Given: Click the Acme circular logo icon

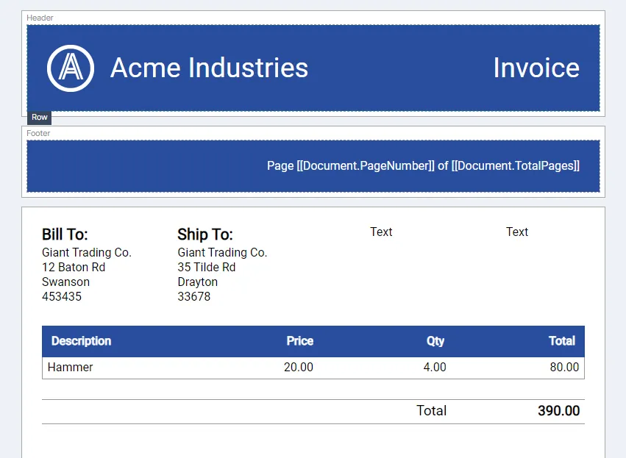Looking at the screenshot, I should [x=71, y=68].
